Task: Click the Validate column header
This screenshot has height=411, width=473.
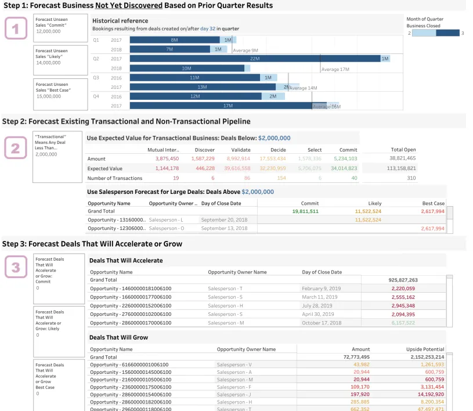Action: click(241, 150)
